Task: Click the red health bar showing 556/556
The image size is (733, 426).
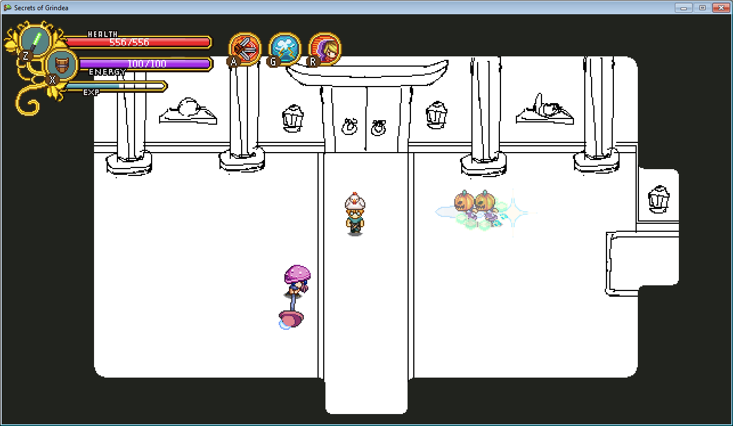Action: (137, 42)
